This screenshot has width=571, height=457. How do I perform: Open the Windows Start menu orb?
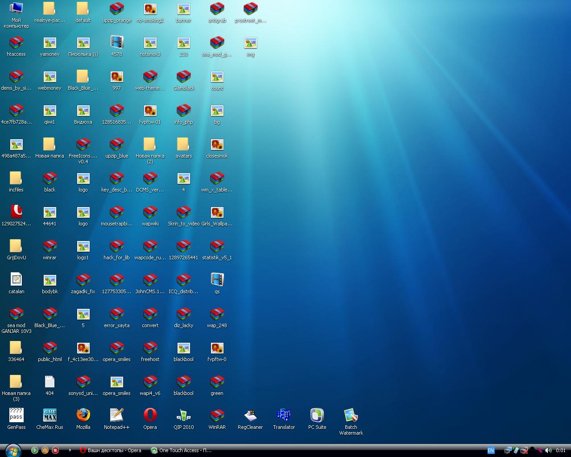point(12,450)
